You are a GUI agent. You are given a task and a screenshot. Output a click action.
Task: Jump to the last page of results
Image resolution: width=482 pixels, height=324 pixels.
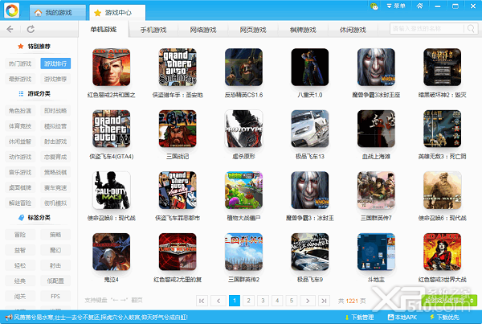tap(324, 301)
